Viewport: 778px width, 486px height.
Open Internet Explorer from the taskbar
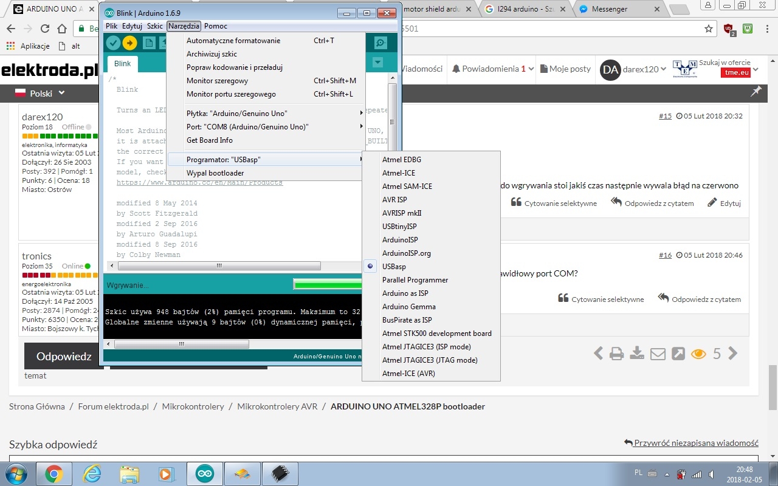pyautogui.click(x=92, y=474)
